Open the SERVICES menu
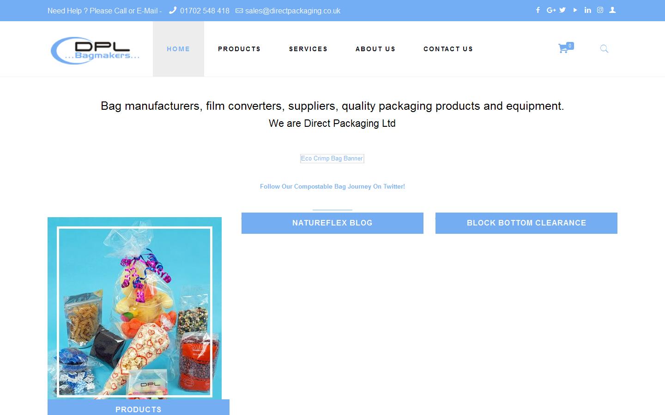The image size is (665, 415). [x=308, y=49]
